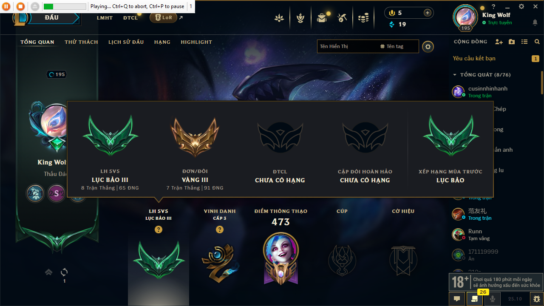Open the missions panel with 26 badge
The width and height of the screenshot is (544, 306).
[x=474, y=299]
